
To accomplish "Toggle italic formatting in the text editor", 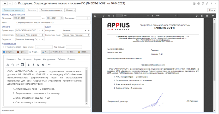I will [33, 65].
